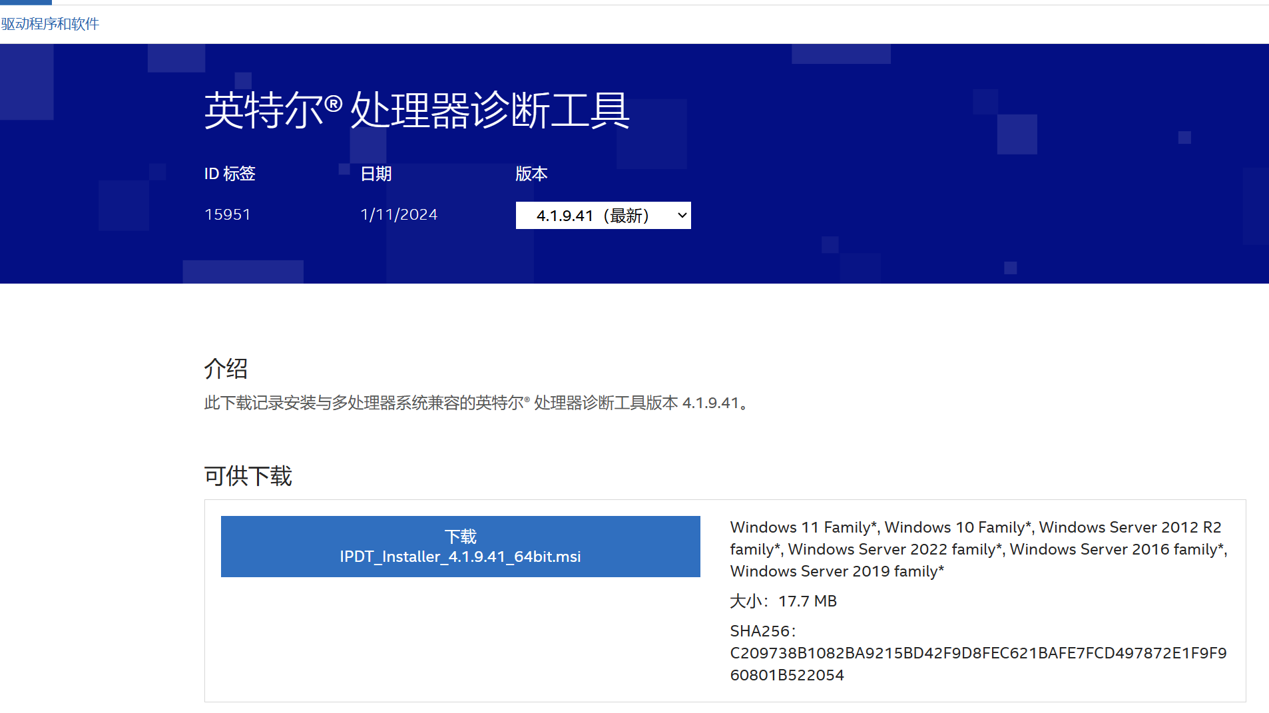1269x713 pixels.
Task: Click the SHA256: label
Action: [x=763, y=631]
